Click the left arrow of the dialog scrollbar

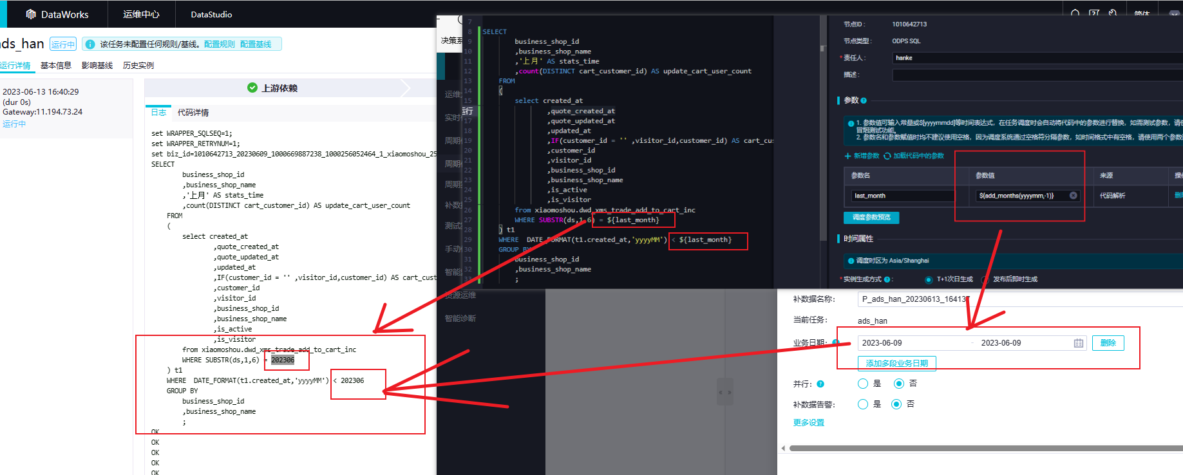783,449
